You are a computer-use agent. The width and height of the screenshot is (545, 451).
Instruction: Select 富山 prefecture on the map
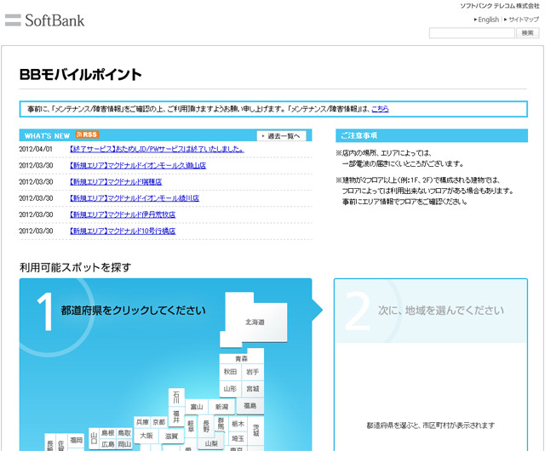point(197,407)
